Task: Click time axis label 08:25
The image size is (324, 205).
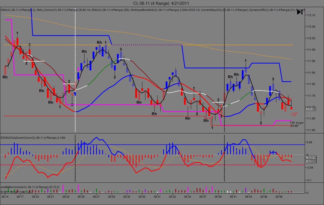Action: [x=66, y=196]
